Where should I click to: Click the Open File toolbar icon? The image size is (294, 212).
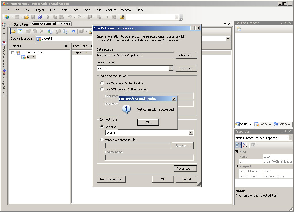pos(27,17)
